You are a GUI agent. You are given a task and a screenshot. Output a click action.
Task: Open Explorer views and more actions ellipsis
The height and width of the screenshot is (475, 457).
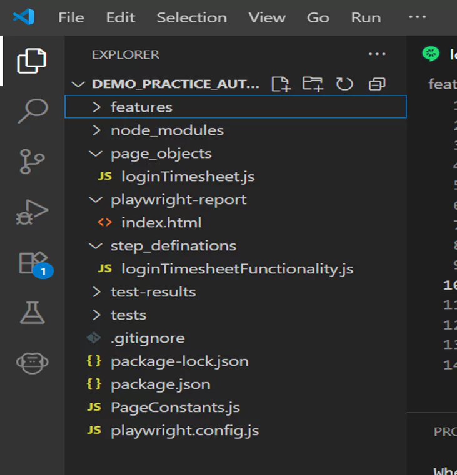pyautogui.click(x=377, y=54)
